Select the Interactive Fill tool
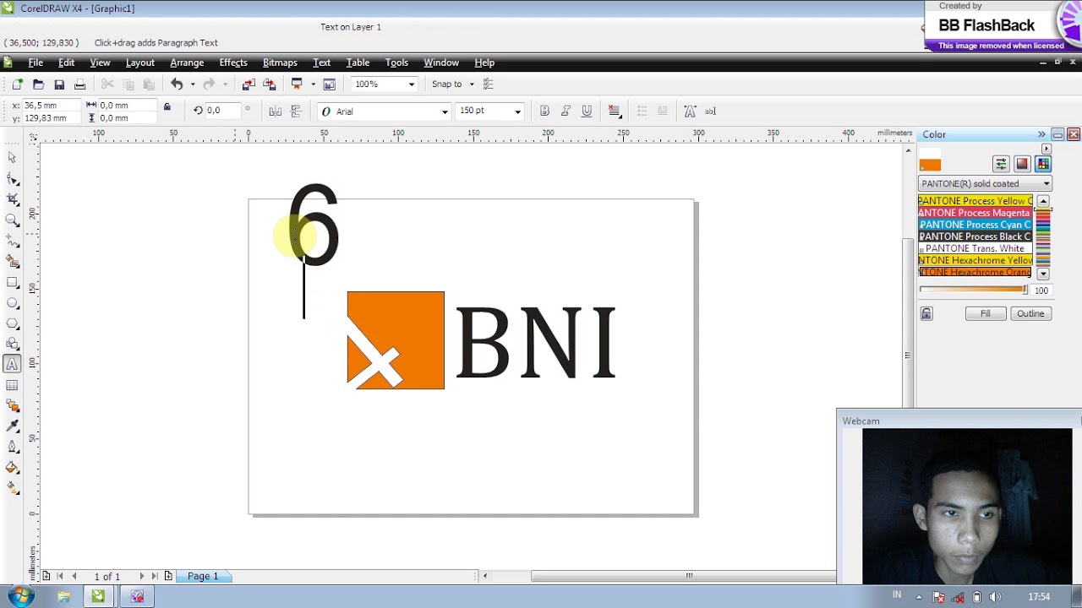Image resolution: width=1082 pixels, height=608 pixels. (12, 488)
